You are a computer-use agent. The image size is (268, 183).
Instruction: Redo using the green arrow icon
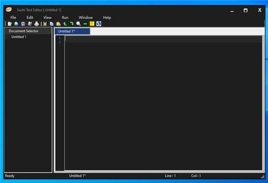click(x=71, y=24)
